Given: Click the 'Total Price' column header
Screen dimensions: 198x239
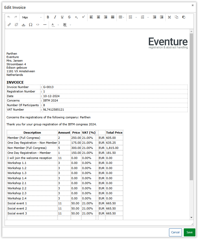Looking at the screenshot, I should click(114, 133).
